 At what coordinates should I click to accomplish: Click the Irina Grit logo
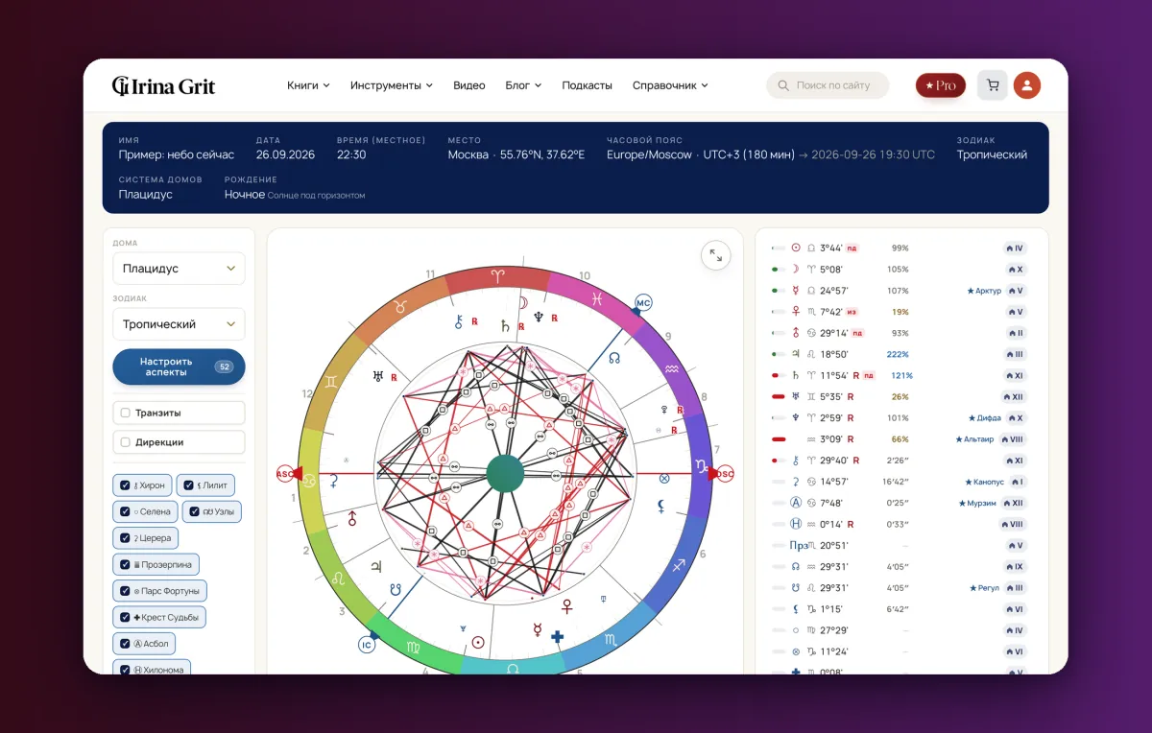(x=163, y=85)
